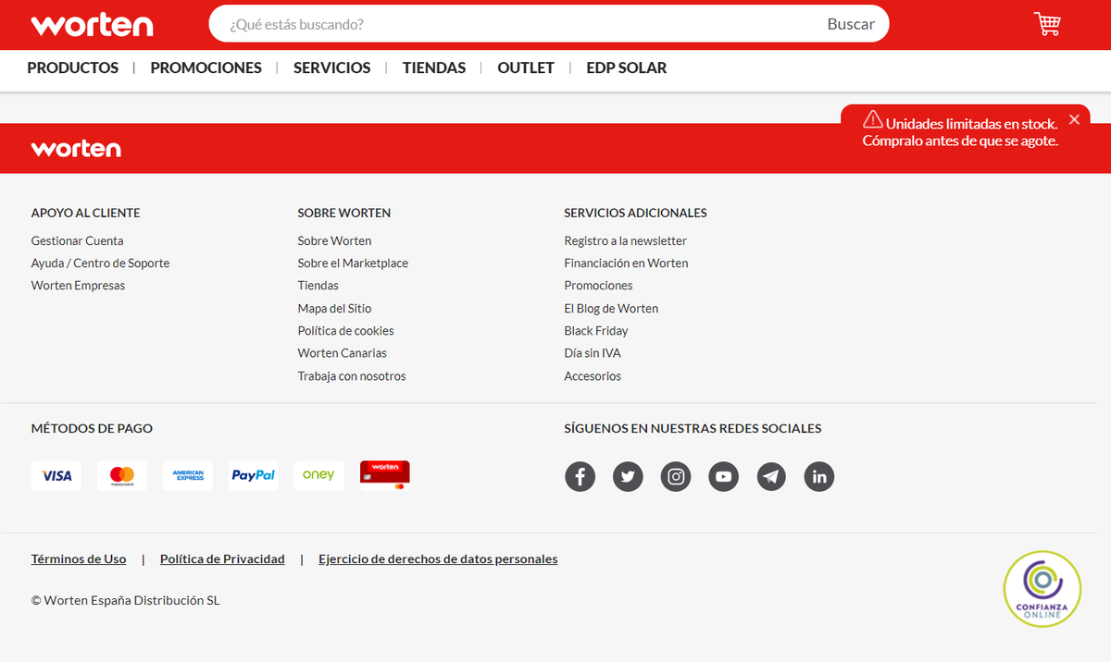Click the red Worten card logo
The height and width of the screenshot is (662, 1111).
(385, 475)
